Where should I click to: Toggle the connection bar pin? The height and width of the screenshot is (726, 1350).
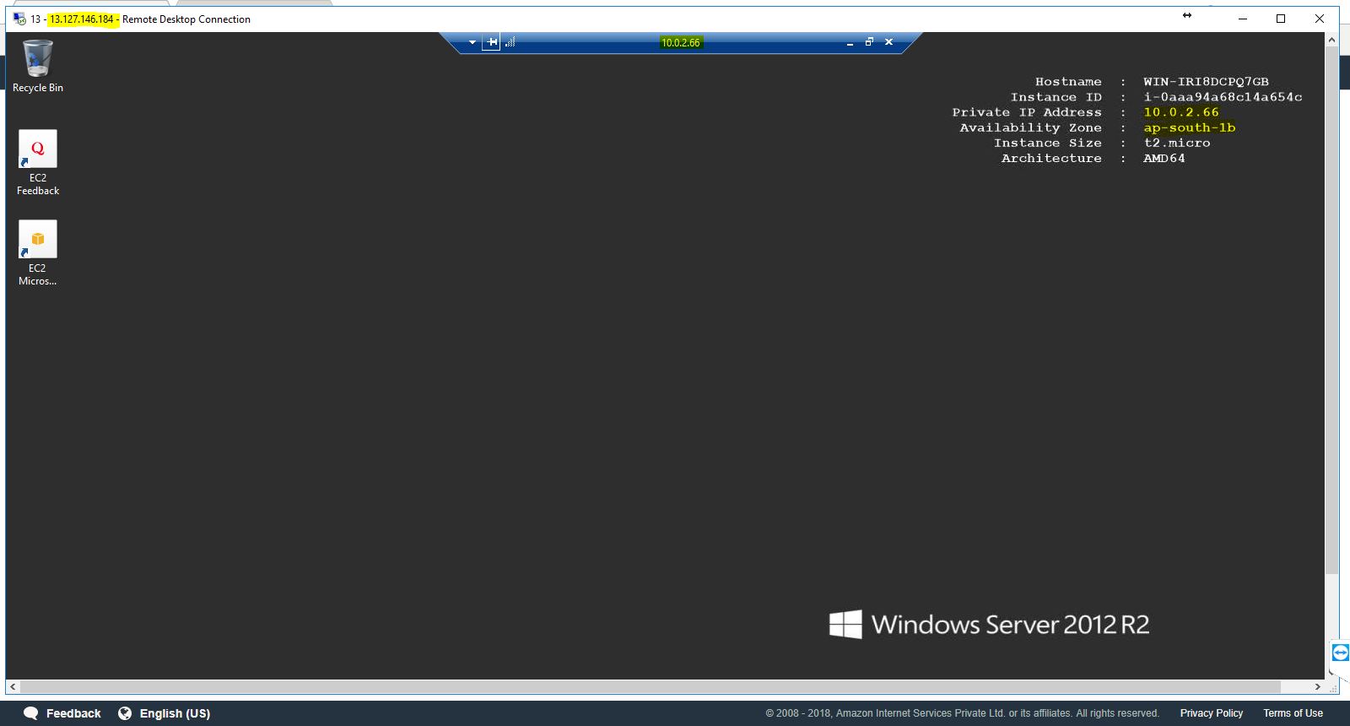[491, 42]
